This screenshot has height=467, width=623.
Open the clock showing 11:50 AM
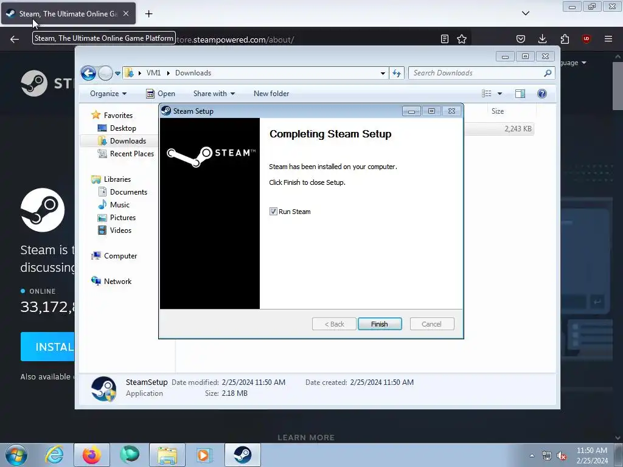pyautogui.click(x=592, y=455)
